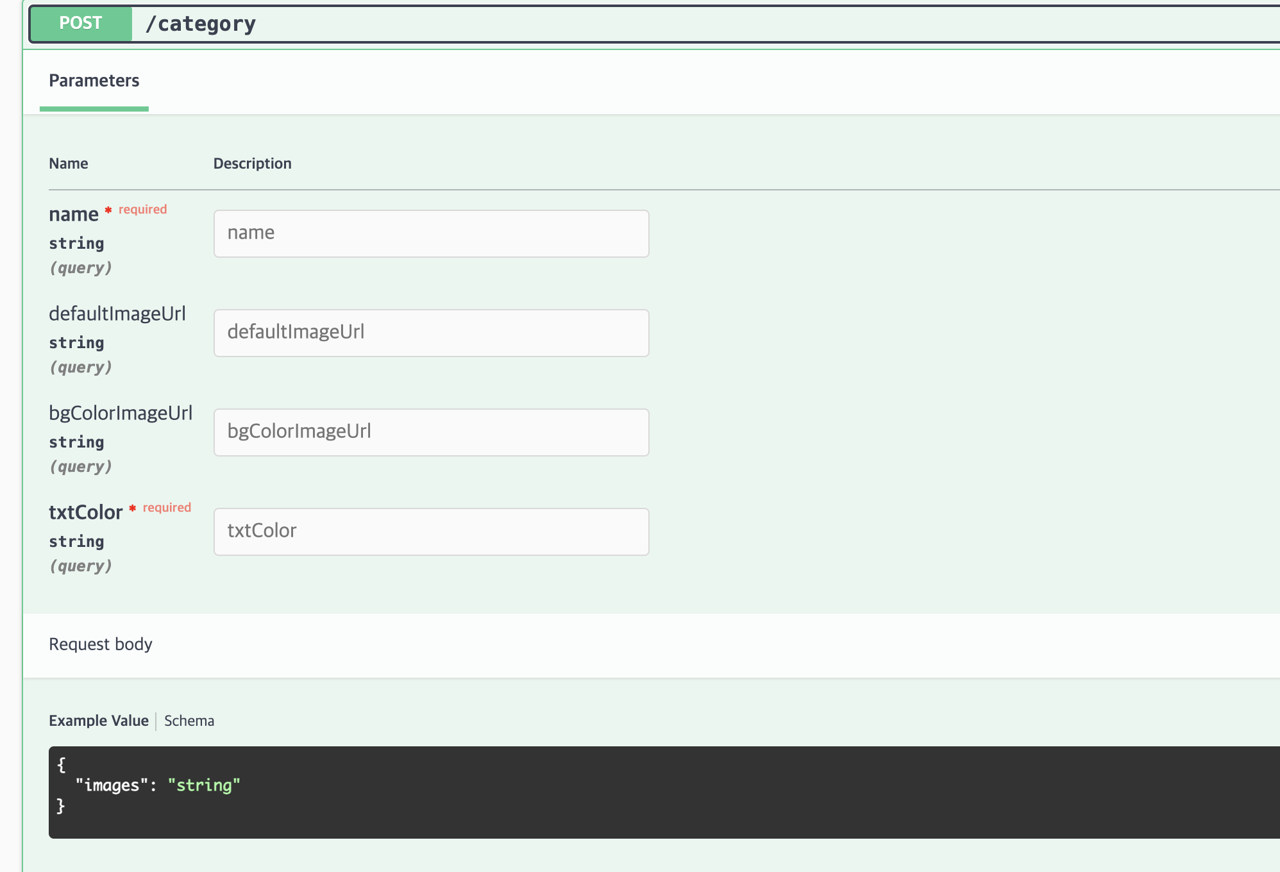Click the 'name' parameter label
Screen dimensions: 1280x872
(74, 214)
